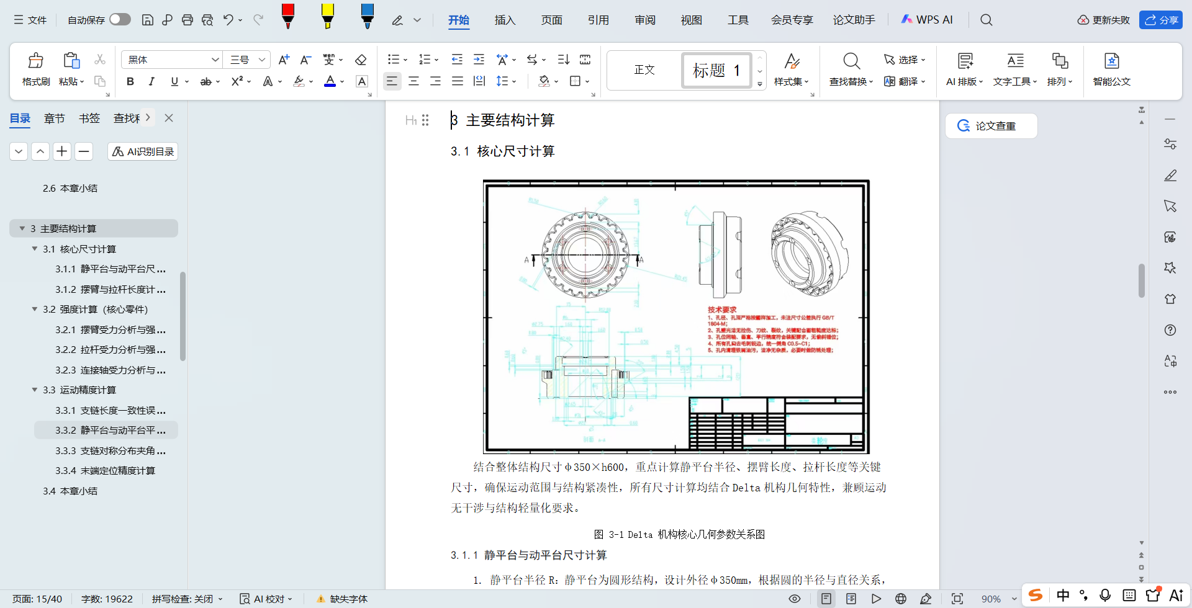This screenshot has width=1192, height=608.
Task: Click 论文查重 button
Action: pyautogui.click(x=991, y=126)
